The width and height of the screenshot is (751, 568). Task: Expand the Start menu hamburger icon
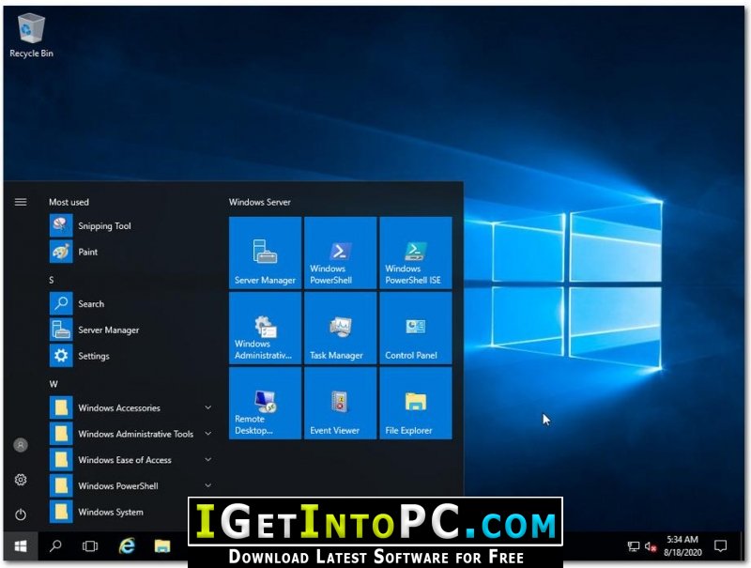(x=21, y=202)
